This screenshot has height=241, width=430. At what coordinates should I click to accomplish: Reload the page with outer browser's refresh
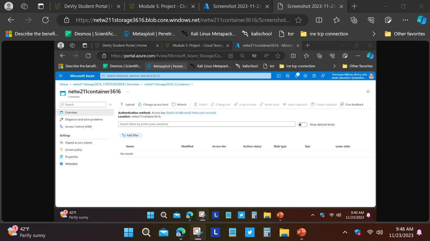[45, 20]
